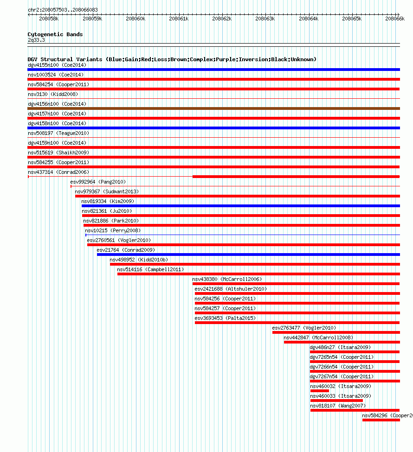The image size is (413, 452).
Task: Click the 208060k ruler label
Action: pyautogui.click(x=136, y=19)
